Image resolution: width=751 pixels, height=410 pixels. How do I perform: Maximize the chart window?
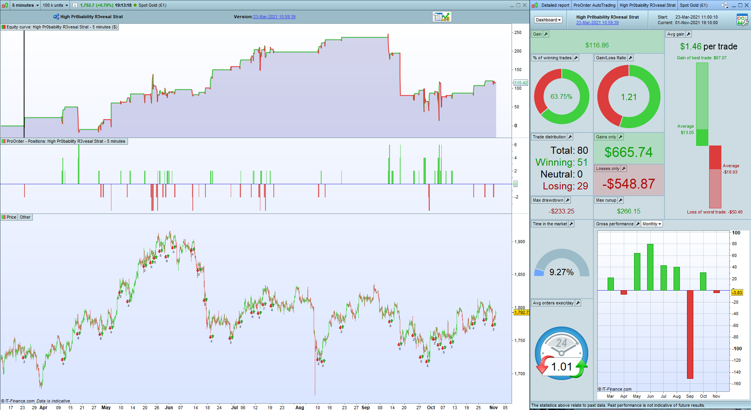(x=518, y=5)
